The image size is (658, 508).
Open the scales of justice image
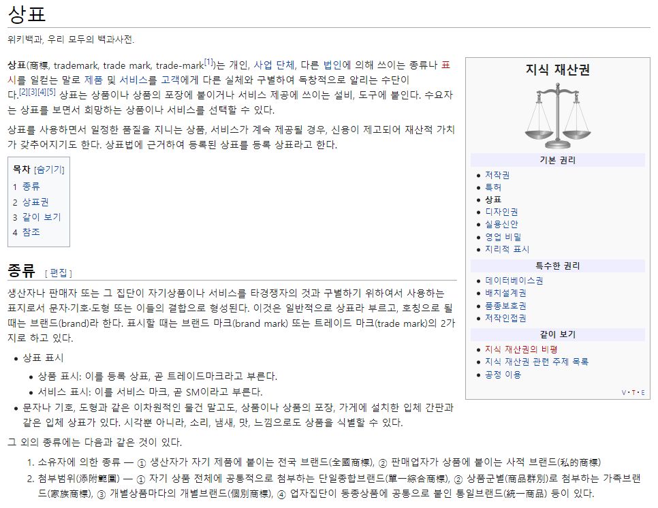coord(557,115)
